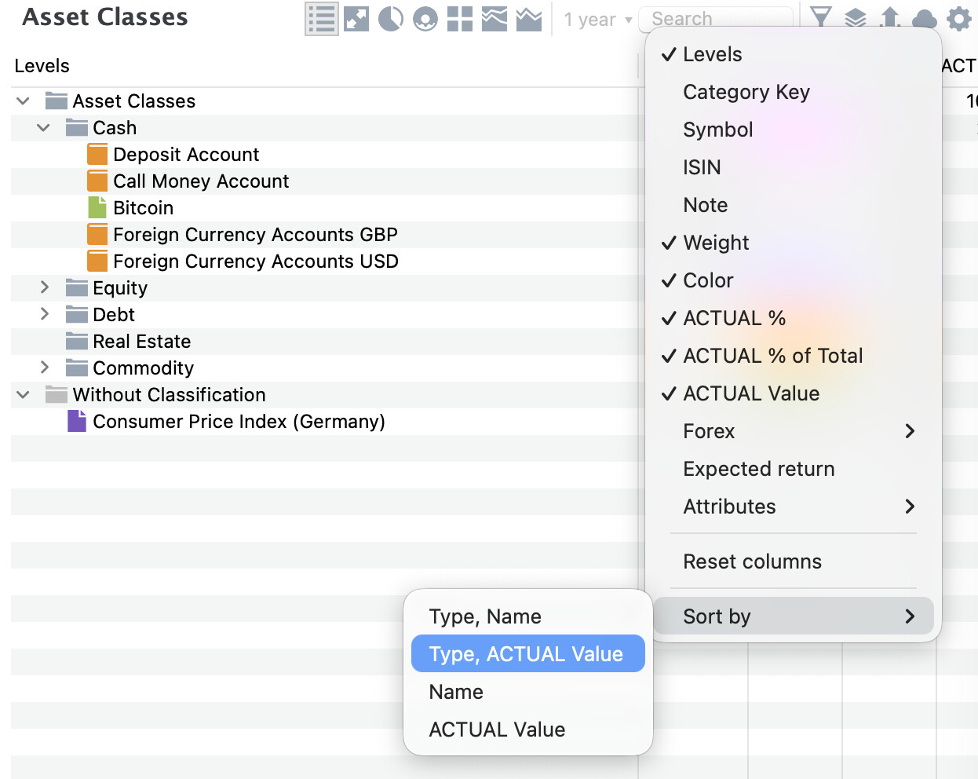
Task: Toggle the Color column off
Action: [x=708, y=280]
